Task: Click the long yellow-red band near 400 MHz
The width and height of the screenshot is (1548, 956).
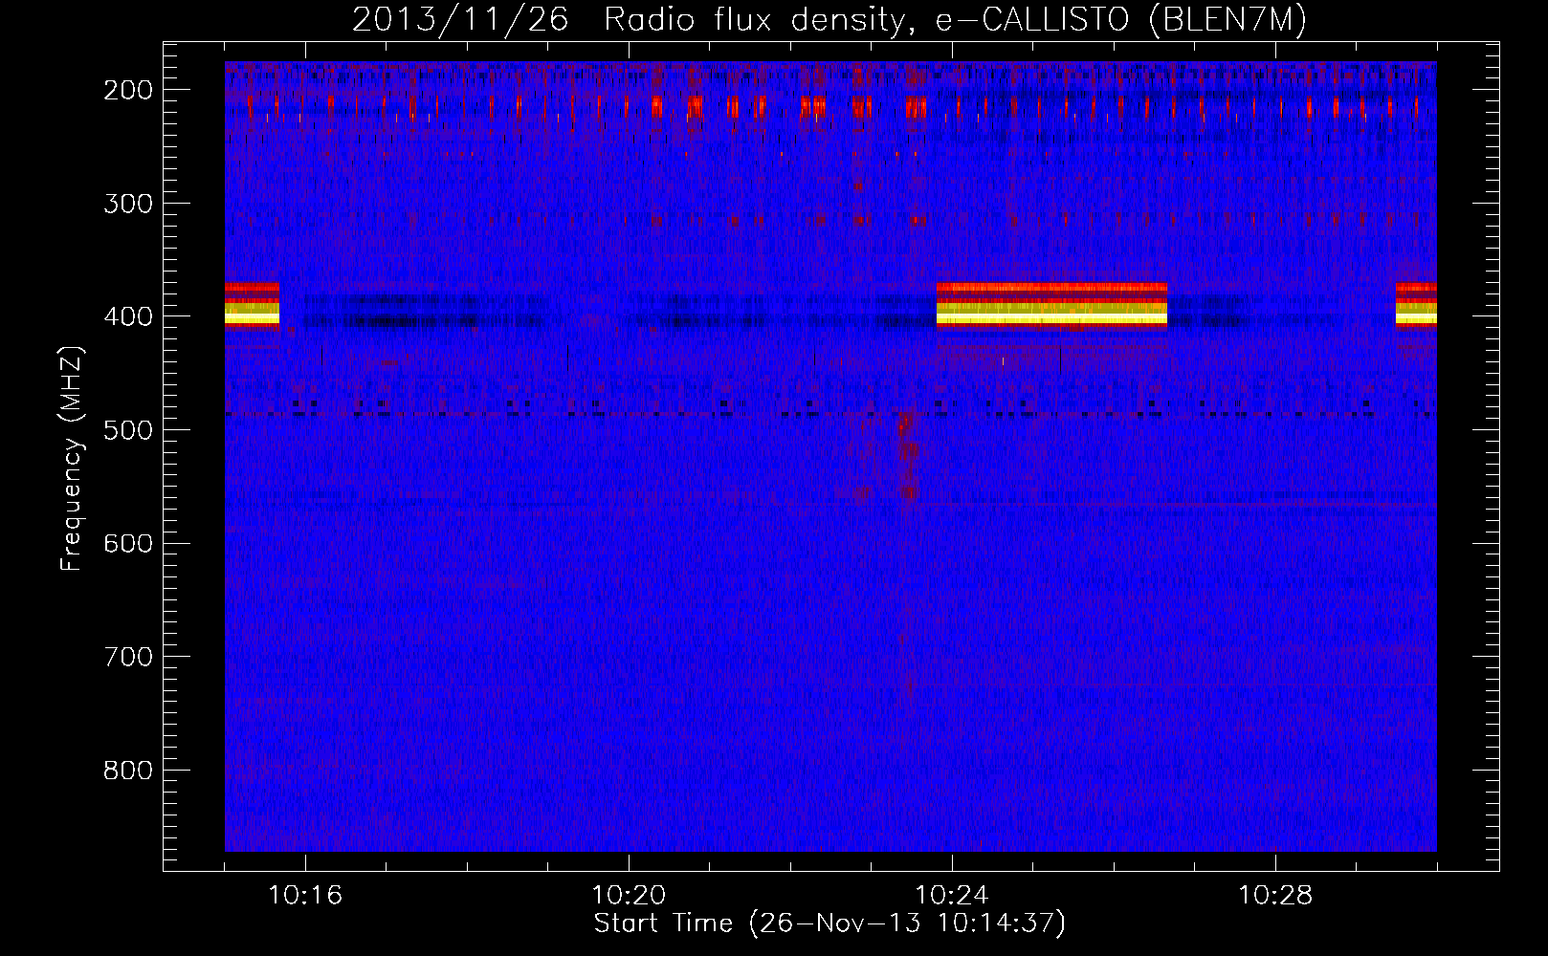Action: click(x=1051, y=305)
